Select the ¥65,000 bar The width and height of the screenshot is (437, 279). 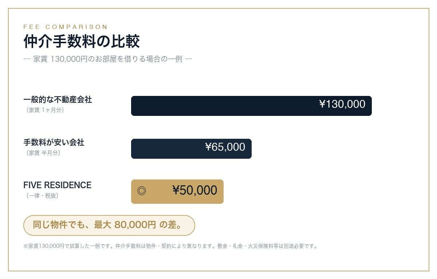point(191,149)
